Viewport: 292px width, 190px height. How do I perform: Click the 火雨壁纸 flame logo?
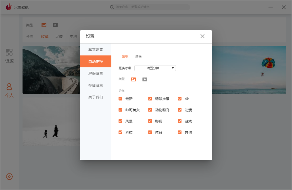tap(9, 7)
